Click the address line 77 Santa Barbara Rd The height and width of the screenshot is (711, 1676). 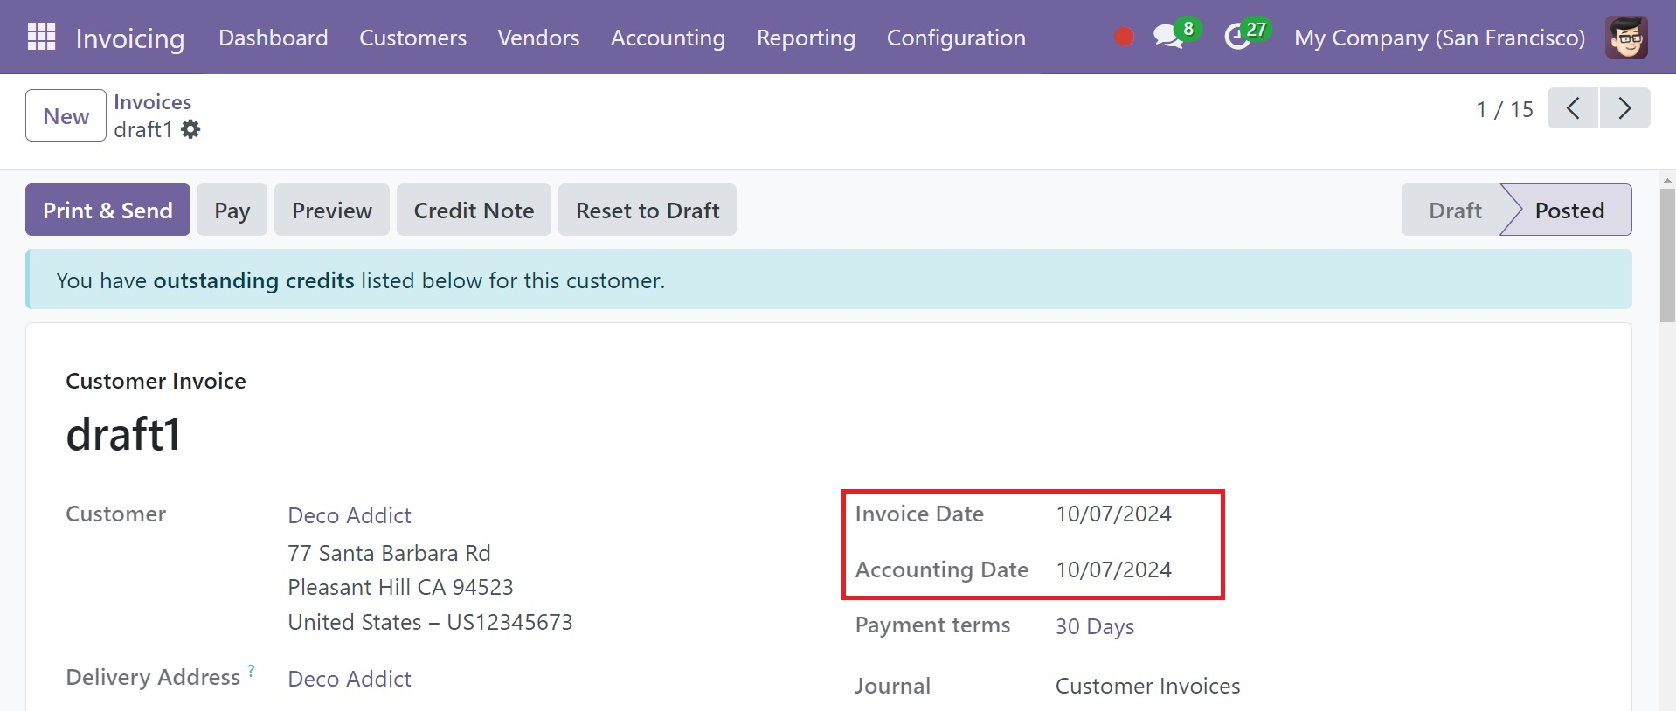[389, 553]
